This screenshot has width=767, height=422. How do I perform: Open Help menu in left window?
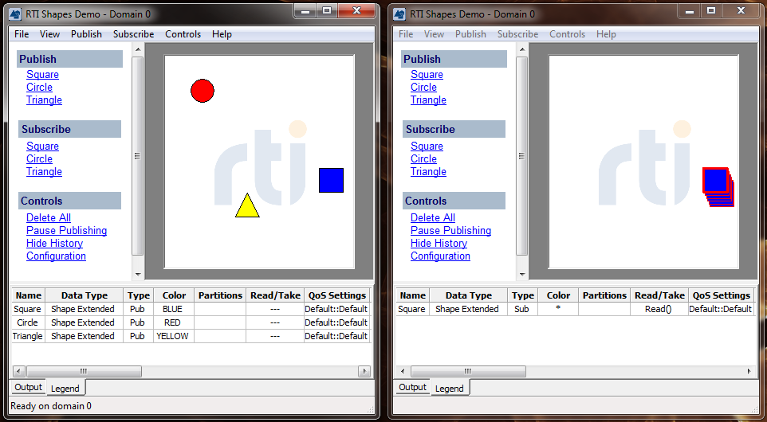tap(222, 34)
